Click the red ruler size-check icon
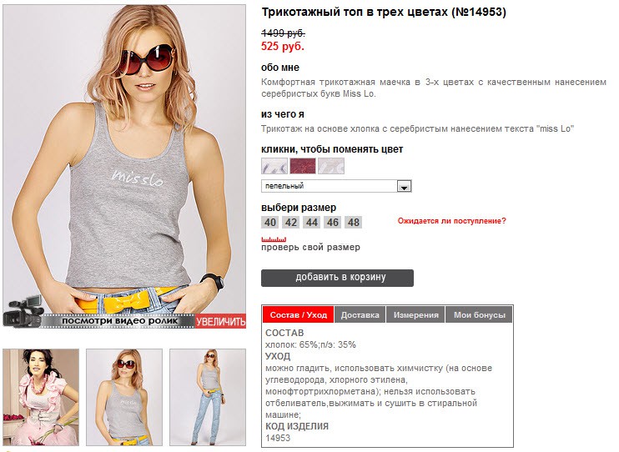Viewport: 619px width, 452px height. tap(274, 239)
